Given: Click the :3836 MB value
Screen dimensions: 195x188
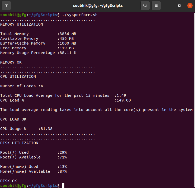Looking at the screenshot, I should 67,34.
